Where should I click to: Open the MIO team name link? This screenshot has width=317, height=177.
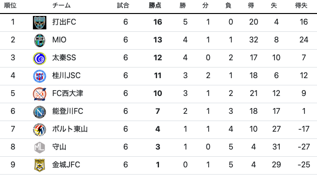point(59,40)
